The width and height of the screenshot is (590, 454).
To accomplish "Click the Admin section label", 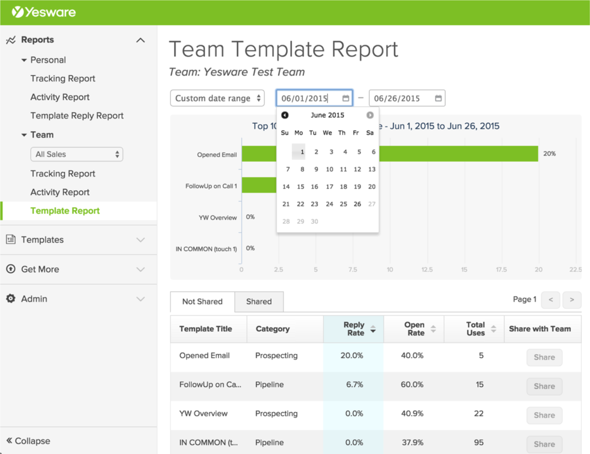I will pos(34,299).
